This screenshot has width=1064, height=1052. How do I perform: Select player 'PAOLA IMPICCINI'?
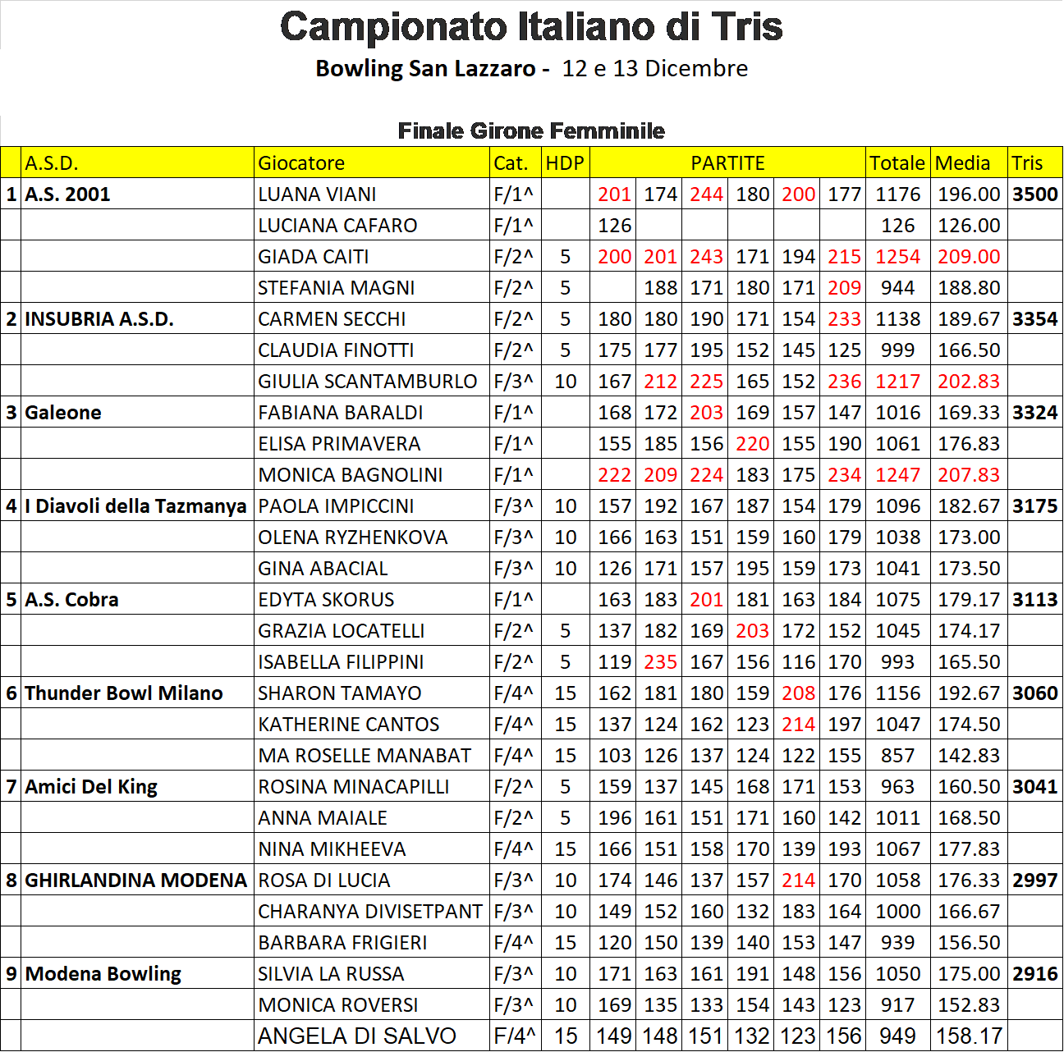(336, 505)
